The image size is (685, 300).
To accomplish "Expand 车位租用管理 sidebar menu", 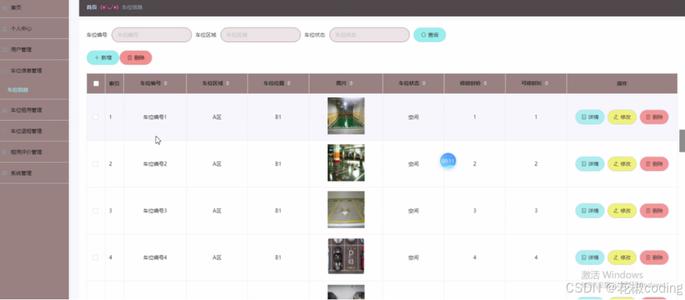I will 35,110.
